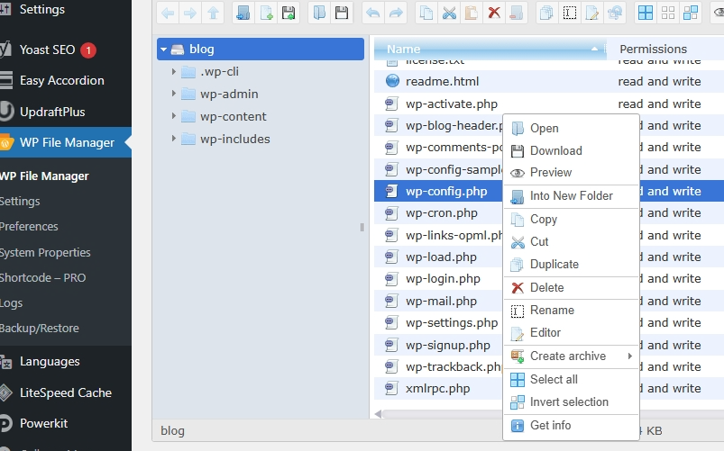The image size is (724, 451).
Task: Choose Select all from the context menu
Action: pos(571,380)
